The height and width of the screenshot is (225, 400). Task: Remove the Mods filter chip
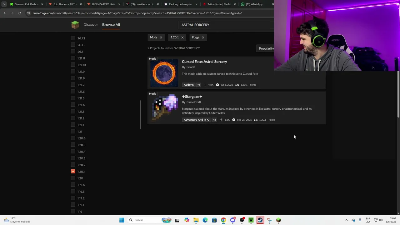pyautogui.click(x=161, y=37)
